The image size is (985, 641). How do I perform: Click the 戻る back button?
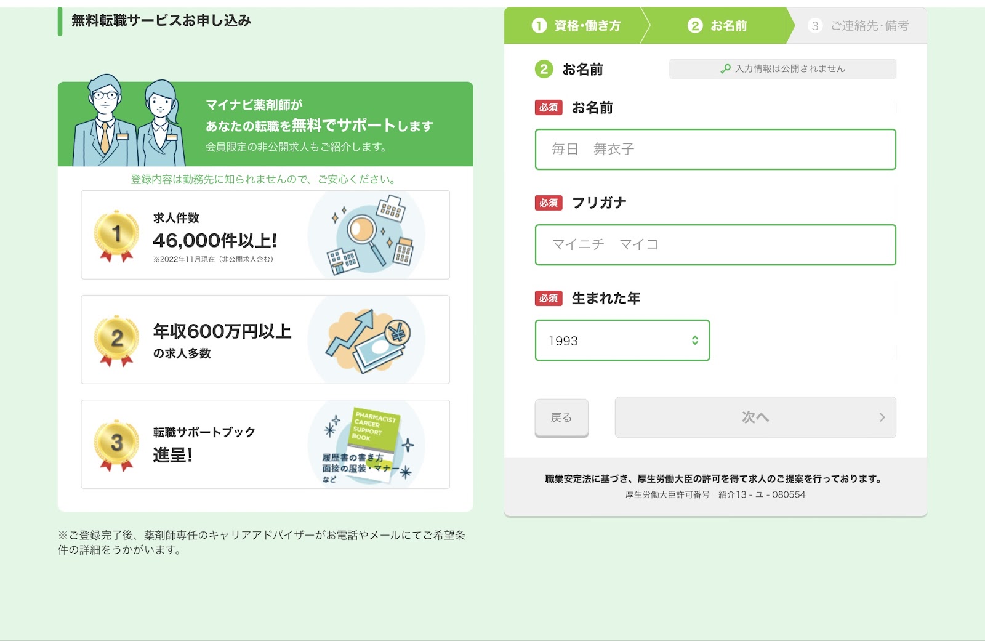tap(561, 417)
